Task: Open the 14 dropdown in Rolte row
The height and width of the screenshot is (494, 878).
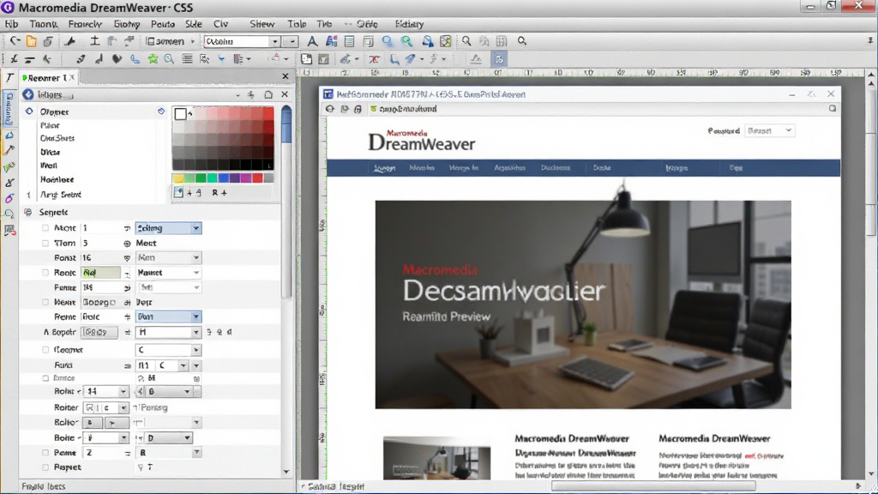Action: point(106,391)
